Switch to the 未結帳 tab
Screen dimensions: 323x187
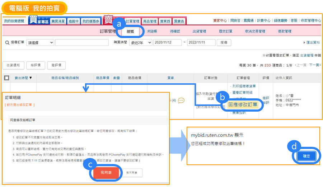click(152, 32)
